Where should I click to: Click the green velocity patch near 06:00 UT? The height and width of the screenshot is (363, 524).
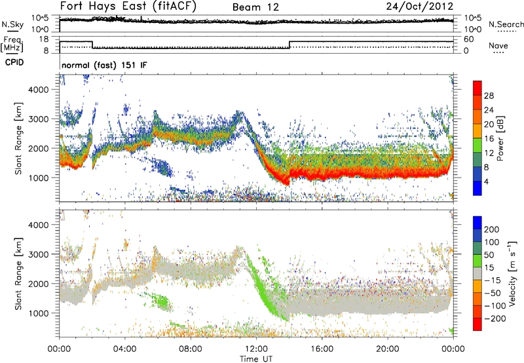[x=160, y=301]
